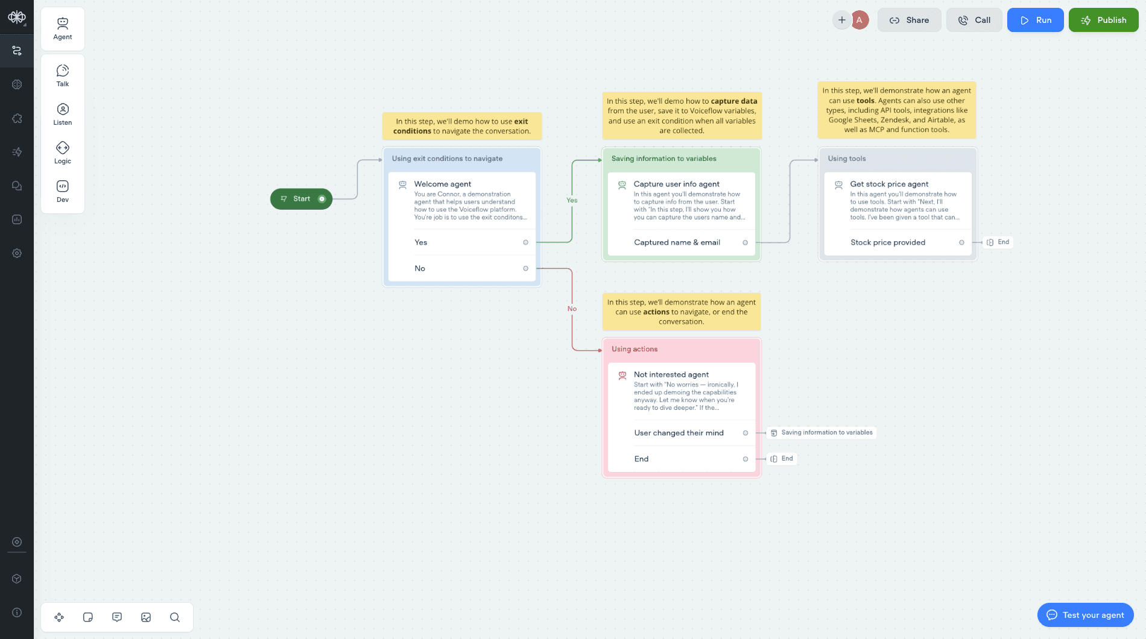Open the Analytics panel icon
Screen dimensions: 1146x639
pos(17,219)
